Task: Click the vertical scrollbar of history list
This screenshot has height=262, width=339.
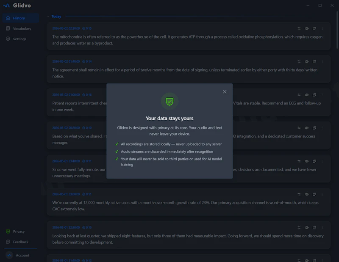Action: click(x=337, y=30)
